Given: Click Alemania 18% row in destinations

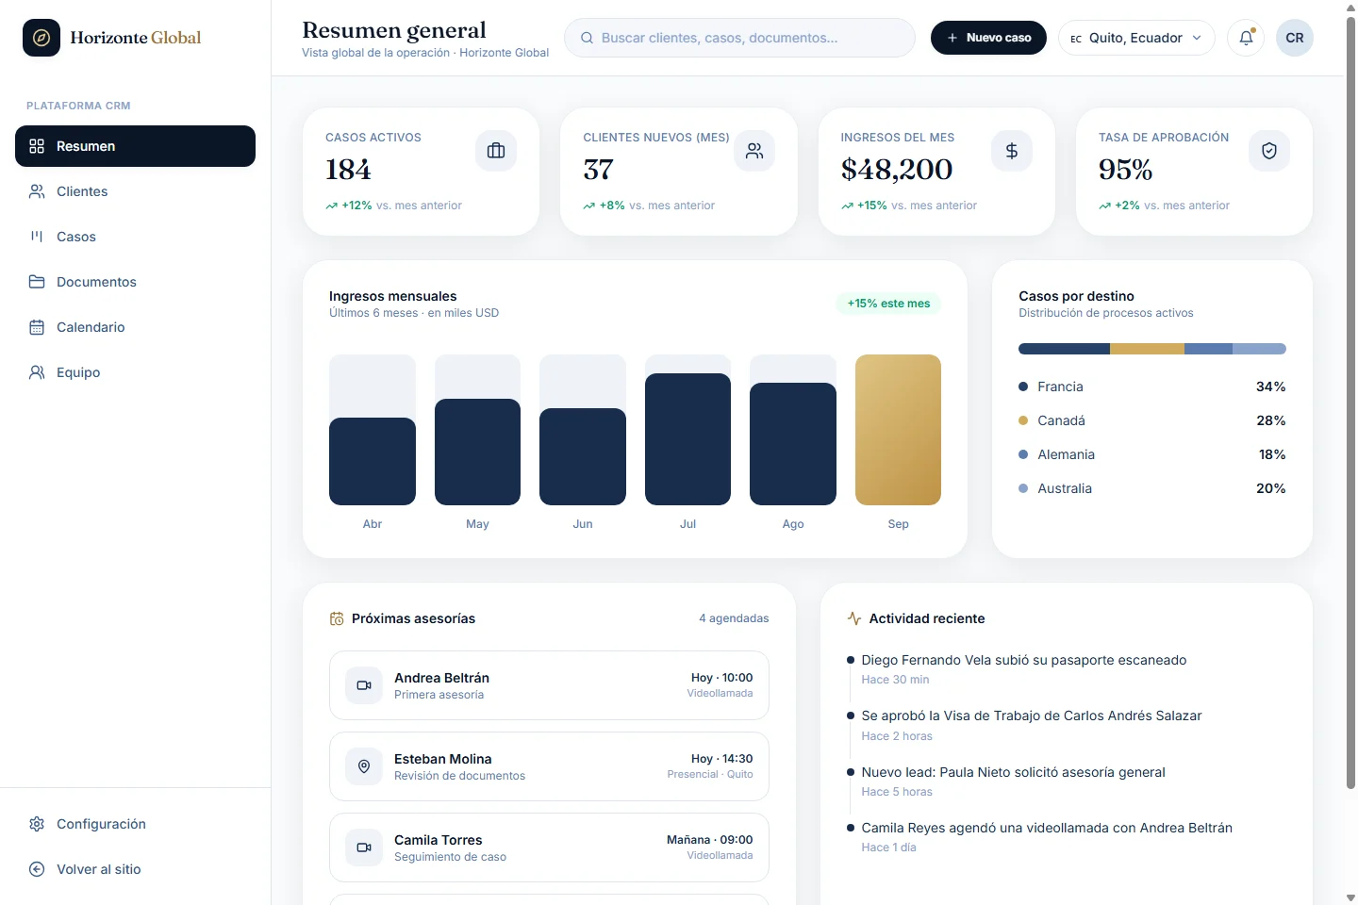Looking at the screenshot, I should click(x=1152, y=454).
